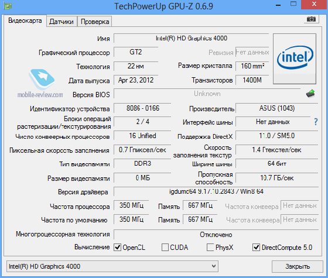Image resolution: width=328 pixels, height=278 pixels.
Task: Toggle the DirectCompute 5.0 checkbox
Action: click(x=256, y=248)
